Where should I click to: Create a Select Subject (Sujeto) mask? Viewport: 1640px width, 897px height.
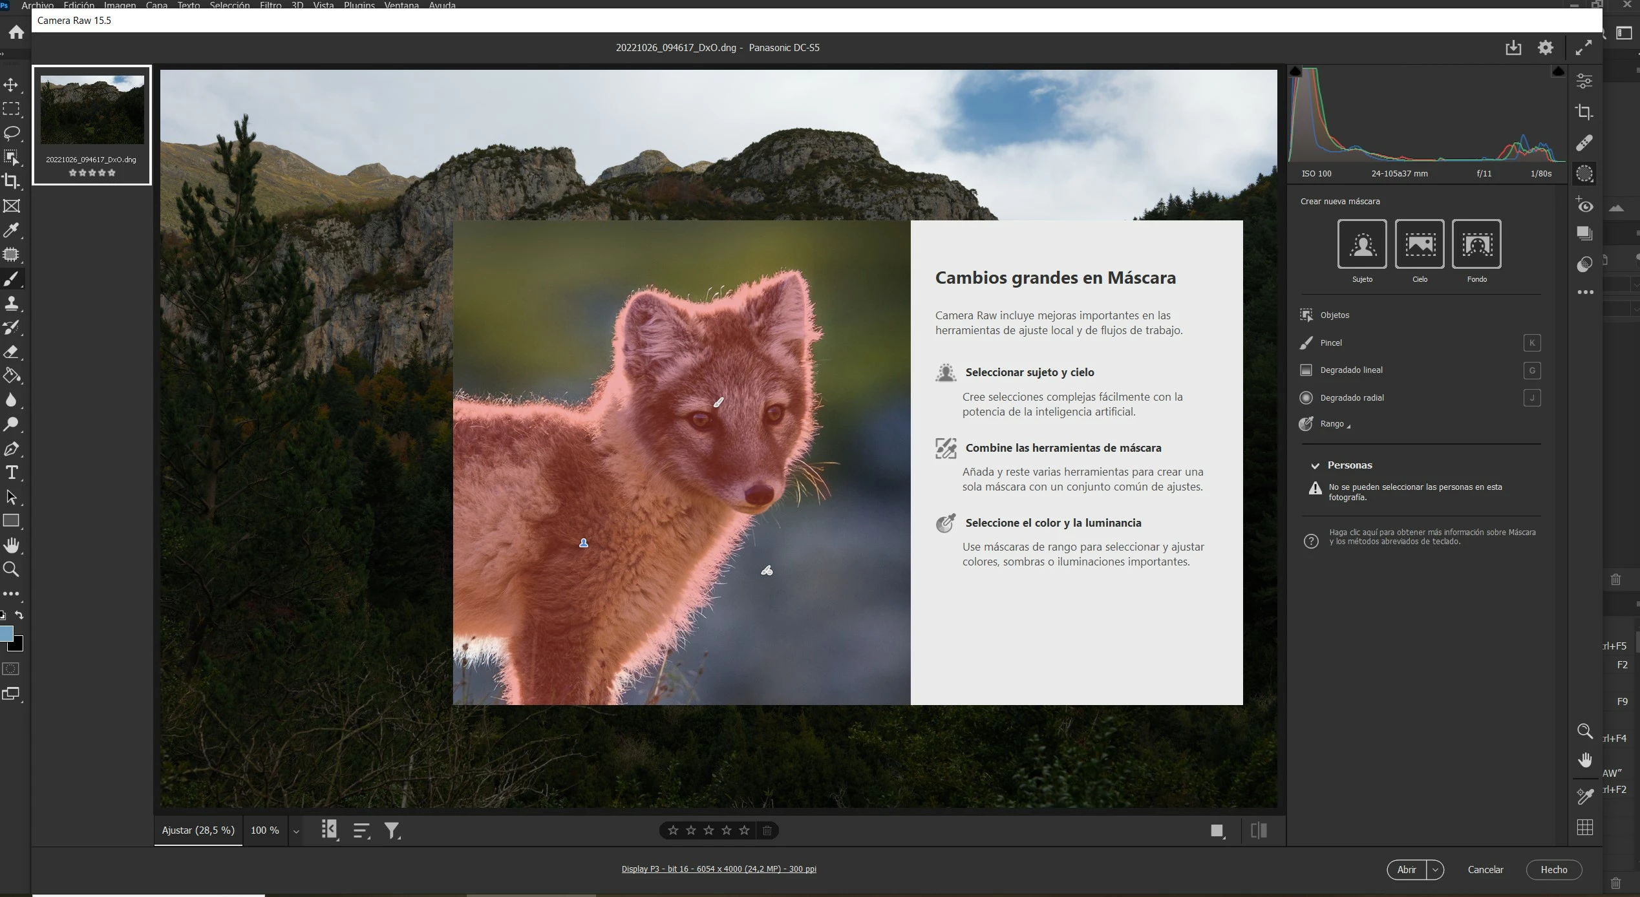1361,244
